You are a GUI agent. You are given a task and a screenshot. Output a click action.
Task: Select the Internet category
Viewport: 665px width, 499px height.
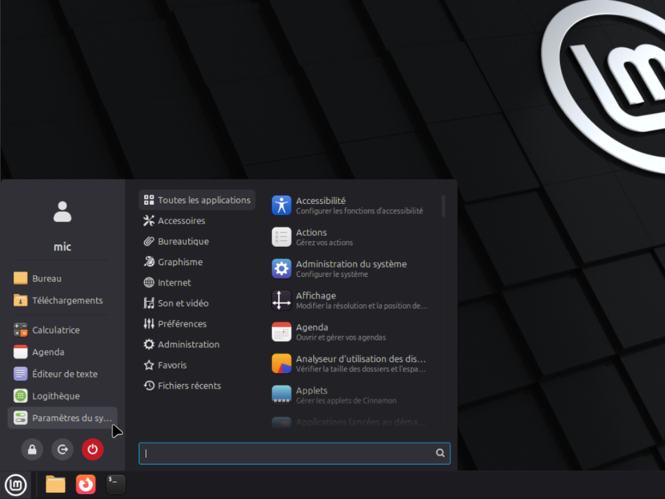197,283
